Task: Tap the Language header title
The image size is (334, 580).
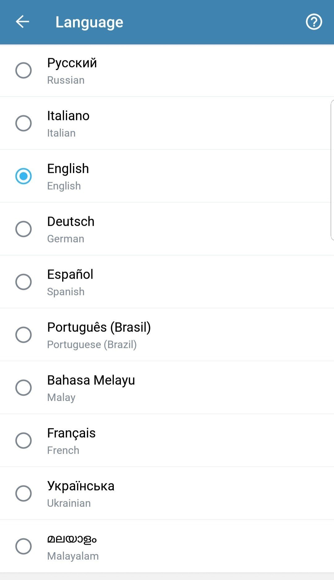Action: 89,22
